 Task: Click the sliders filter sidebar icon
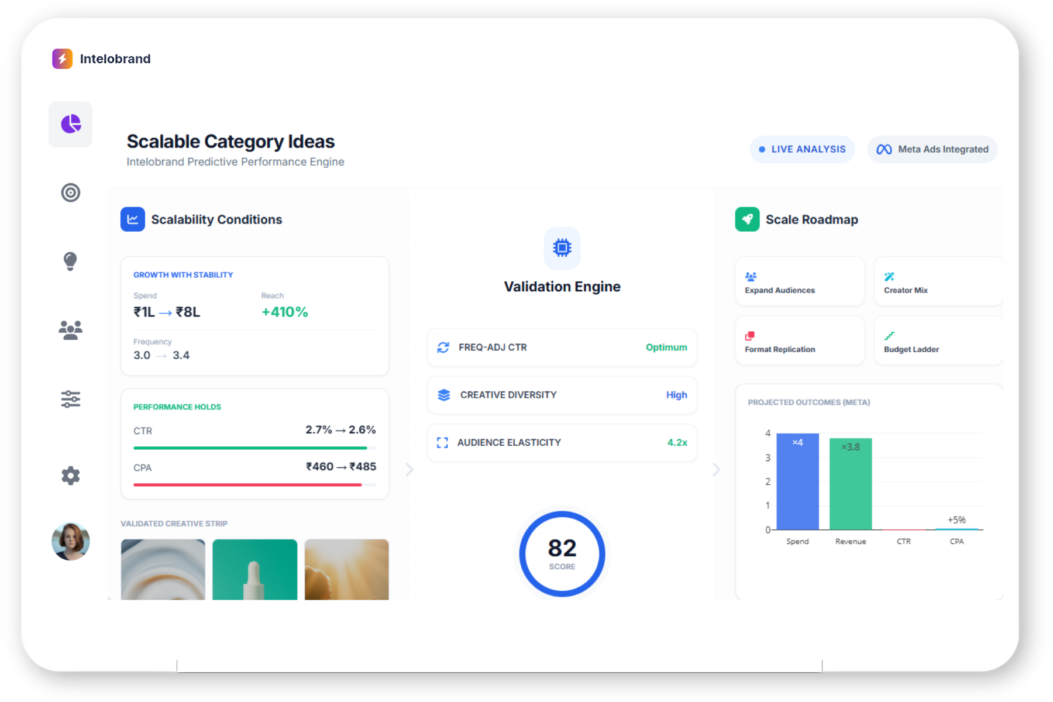[71, 399]
